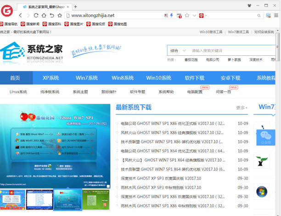Click the green sprout logo icon
Viewport: 281px width, 216px height.
click(261, 161)
